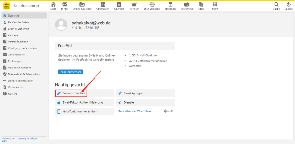
Task: Open the Suche magnifier icon
Action: coord(276,4)
